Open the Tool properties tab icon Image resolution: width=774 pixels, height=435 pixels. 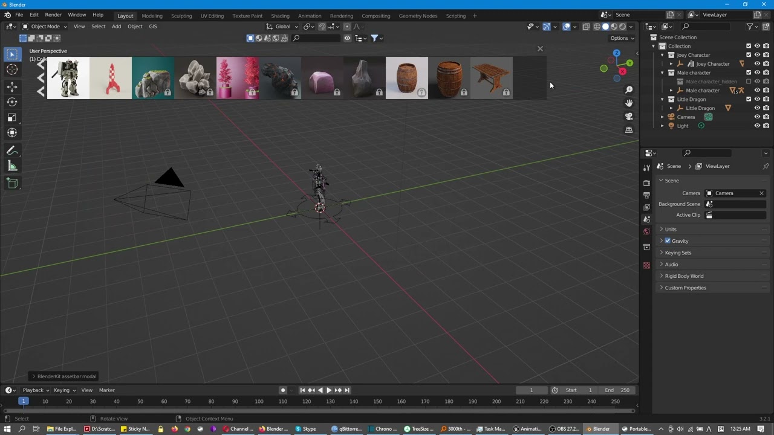(646, 167)
